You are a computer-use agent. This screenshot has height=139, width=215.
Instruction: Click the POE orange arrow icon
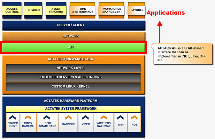[x=134, y=117]
